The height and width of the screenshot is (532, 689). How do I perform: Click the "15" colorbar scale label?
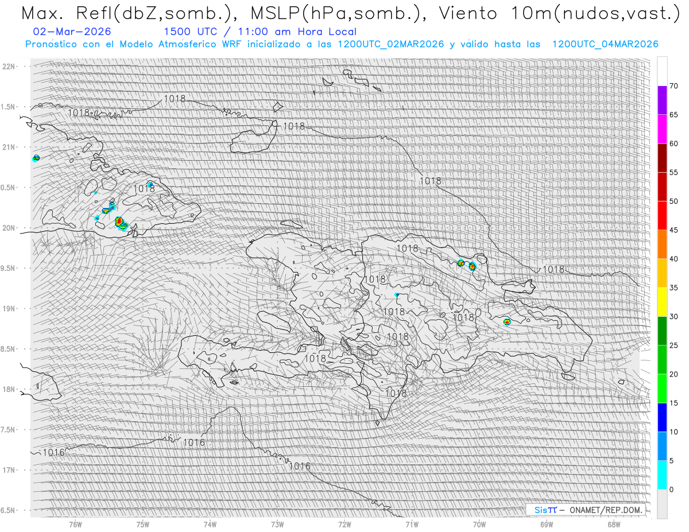[x=673, y=403]
